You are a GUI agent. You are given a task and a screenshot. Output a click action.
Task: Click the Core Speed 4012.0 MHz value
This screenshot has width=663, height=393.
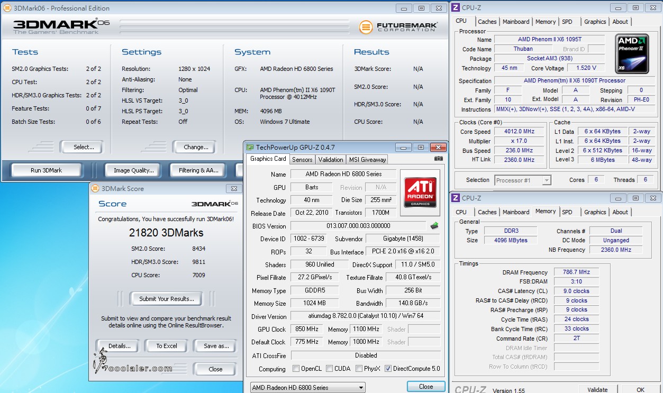click(x=519, y=132)
